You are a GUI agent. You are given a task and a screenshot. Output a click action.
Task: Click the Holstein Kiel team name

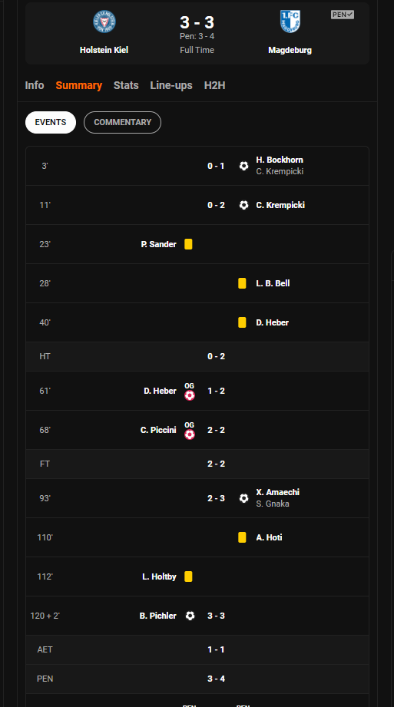coord(104,50)
